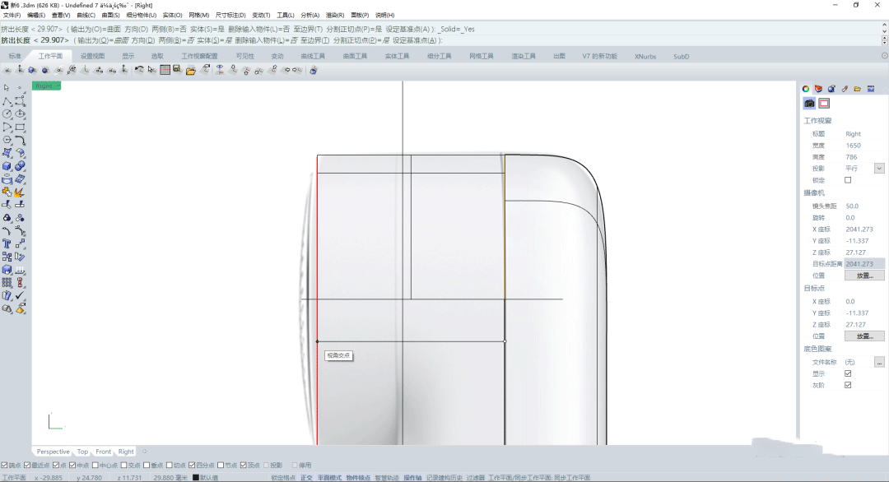
Task: Pick the polyline drawing tool
Action: (7, 101)
